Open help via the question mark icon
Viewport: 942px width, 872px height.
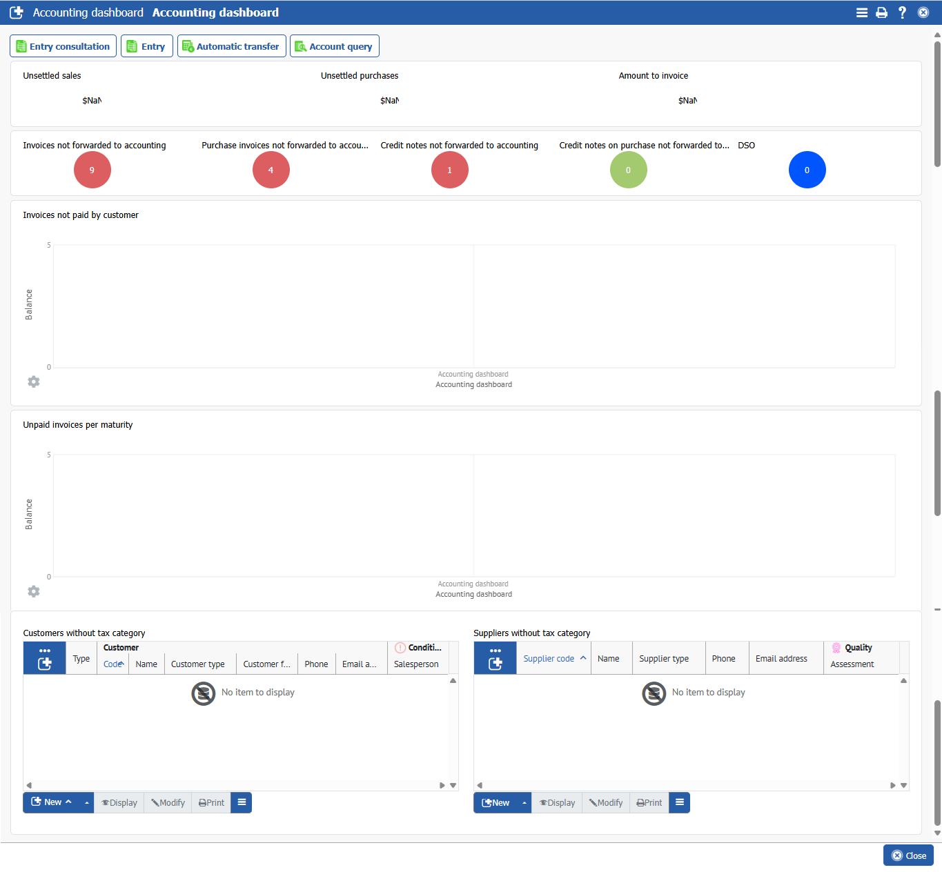coord(902,12)
